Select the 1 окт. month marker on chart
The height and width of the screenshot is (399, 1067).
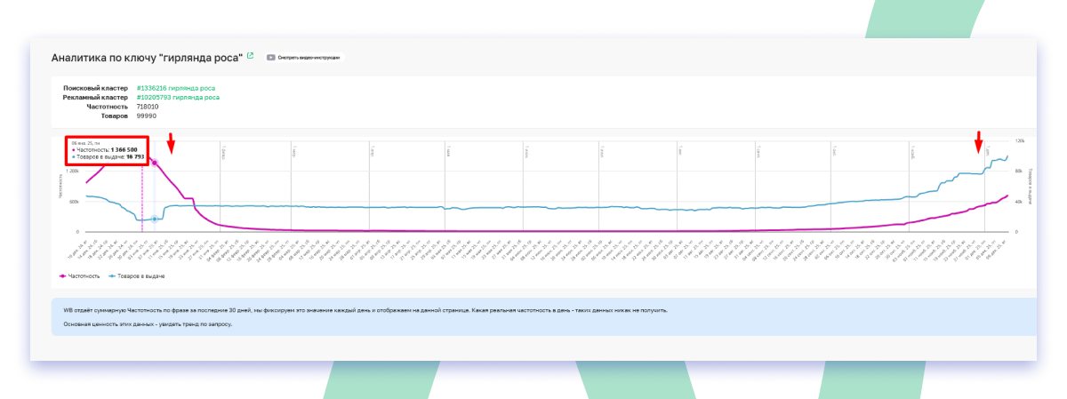tap(833, 151)
